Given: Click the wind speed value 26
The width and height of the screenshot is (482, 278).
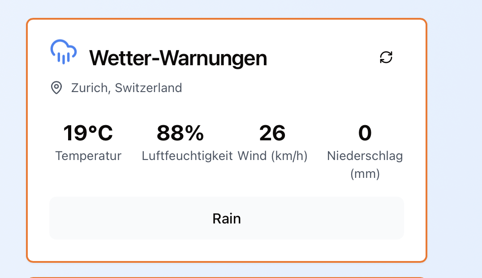Looking at the screenshot, I should (x=272, y=133).
